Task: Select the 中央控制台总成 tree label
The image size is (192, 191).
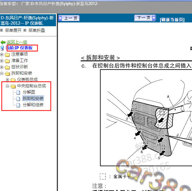Action: (32, 86)
